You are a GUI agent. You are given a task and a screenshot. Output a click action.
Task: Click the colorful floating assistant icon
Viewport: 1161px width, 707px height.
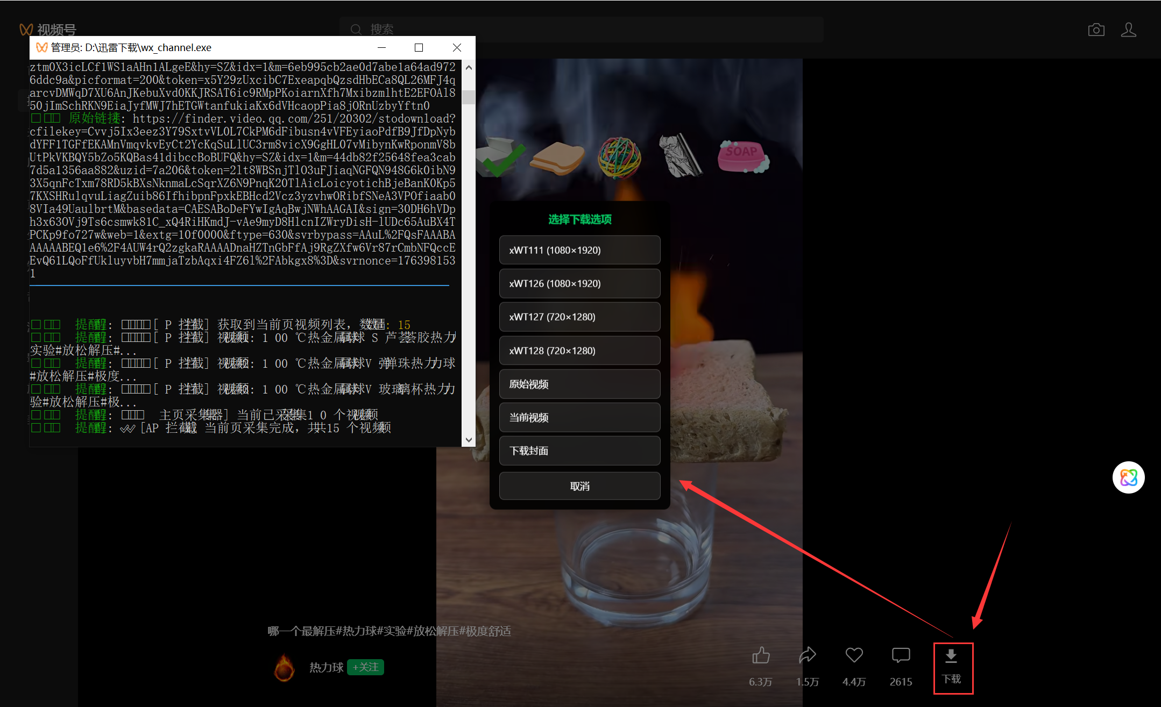pyautogui.click(x=1128, y=477)
